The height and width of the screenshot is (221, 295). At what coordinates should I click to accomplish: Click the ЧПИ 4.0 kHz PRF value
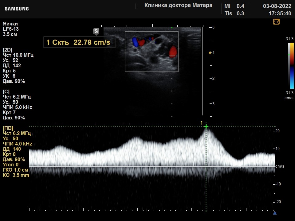click(x=18, y=144)
